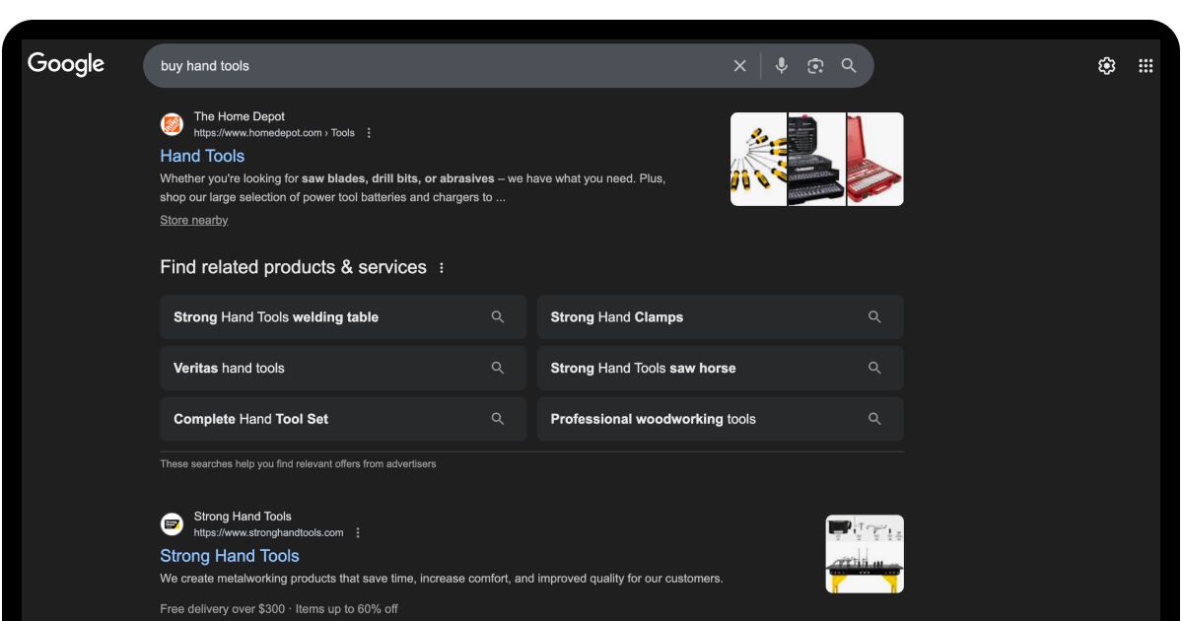Click search icon in saw horse suggestion

click(874, 368)
